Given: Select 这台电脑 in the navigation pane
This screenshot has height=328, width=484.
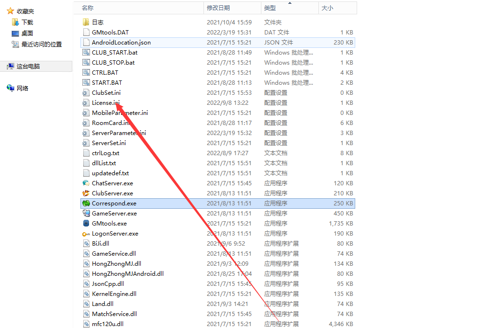Looking at the screenshot, I should (28, 67).
